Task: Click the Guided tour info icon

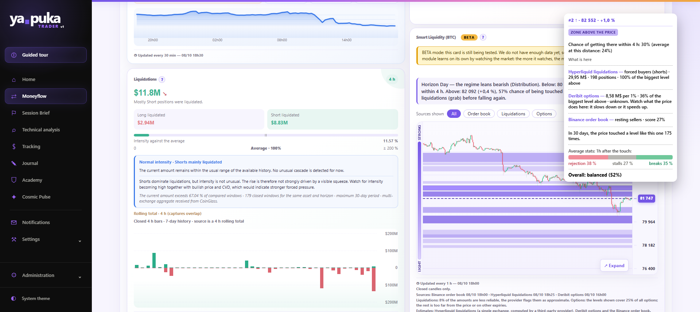Action: (14, 55)
